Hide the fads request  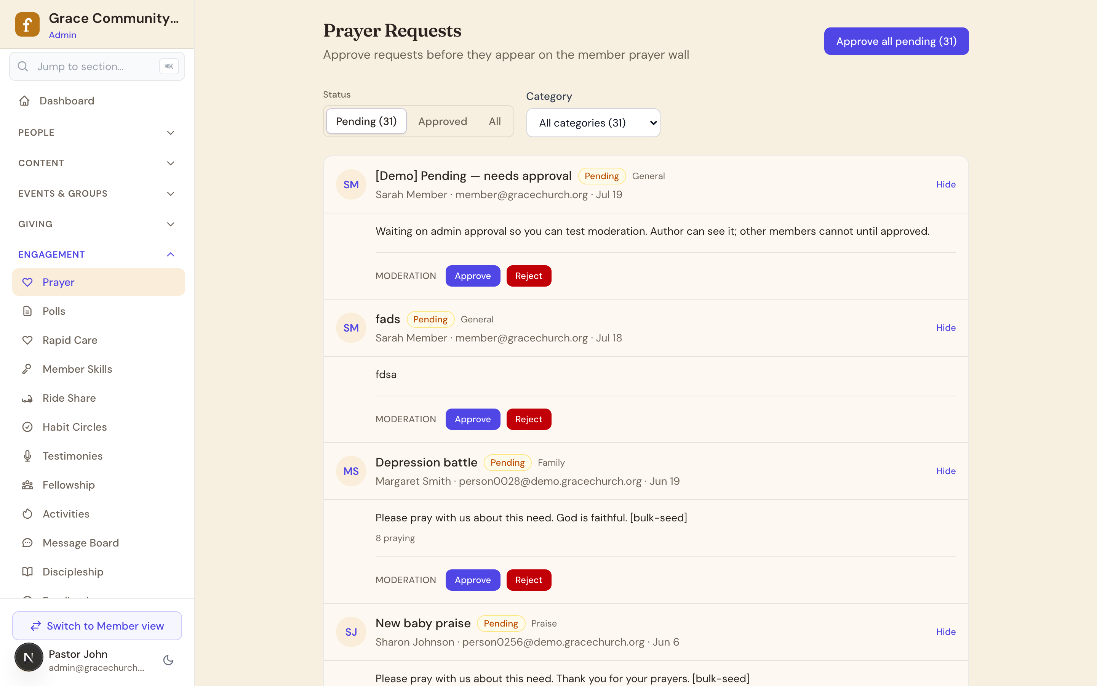(x=946, y=328)
